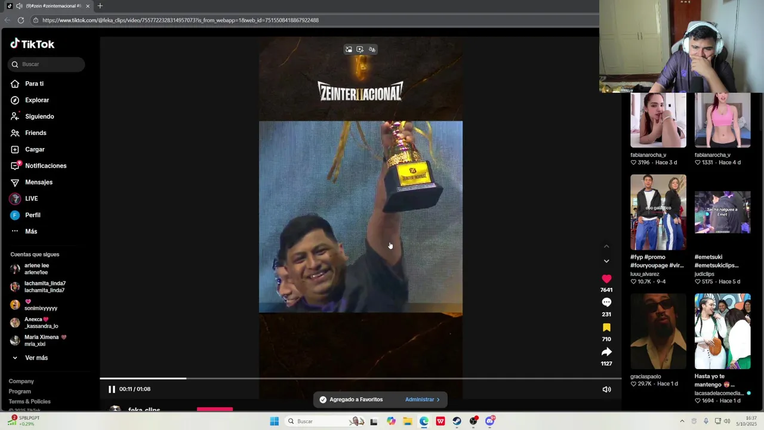Mute the tab via the speaker icon

click(20, 6)
